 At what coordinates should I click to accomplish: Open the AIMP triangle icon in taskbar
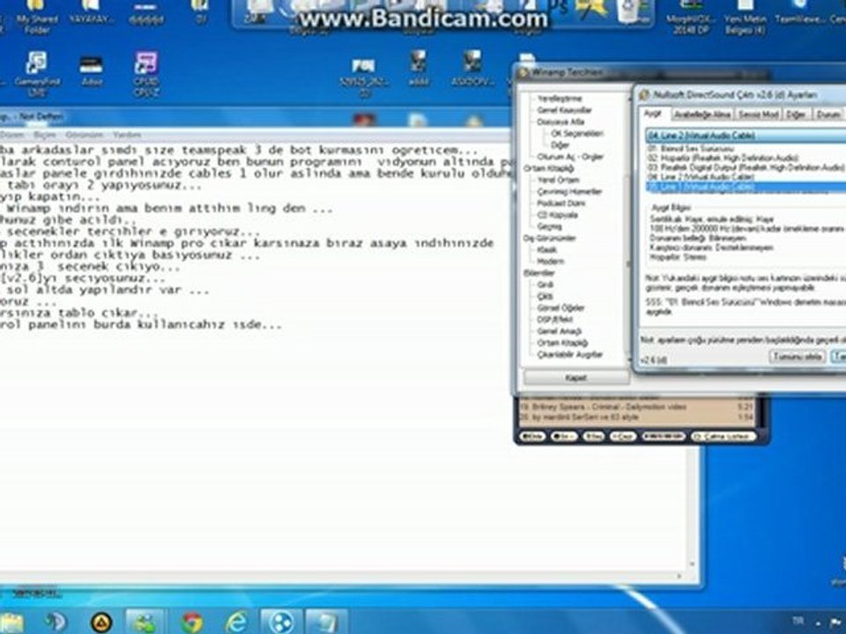pyautogui.click(x=100, y=623)
